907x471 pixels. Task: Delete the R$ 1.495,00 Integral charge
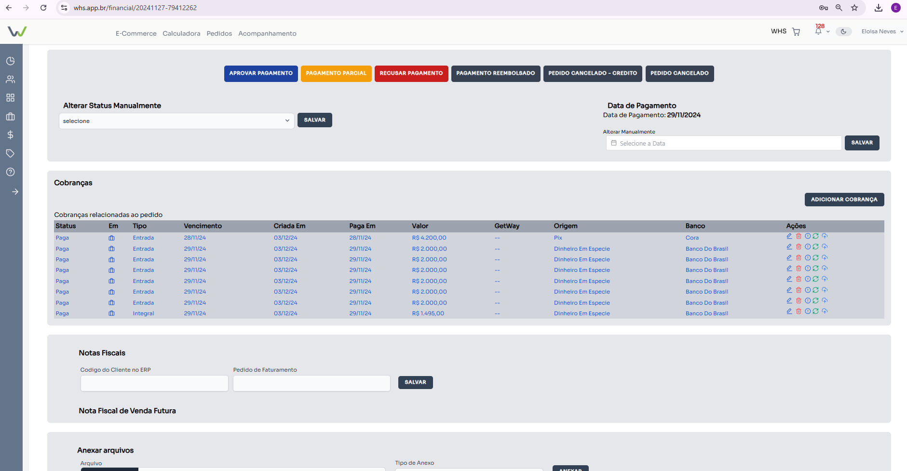point(799,311)
